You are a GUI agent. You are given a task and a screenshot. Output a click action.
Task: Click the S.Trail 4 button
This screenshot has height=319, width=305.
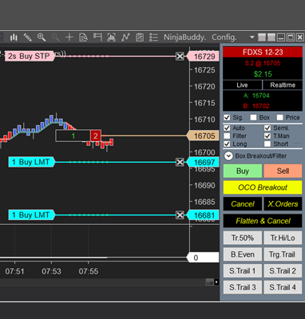283,287
